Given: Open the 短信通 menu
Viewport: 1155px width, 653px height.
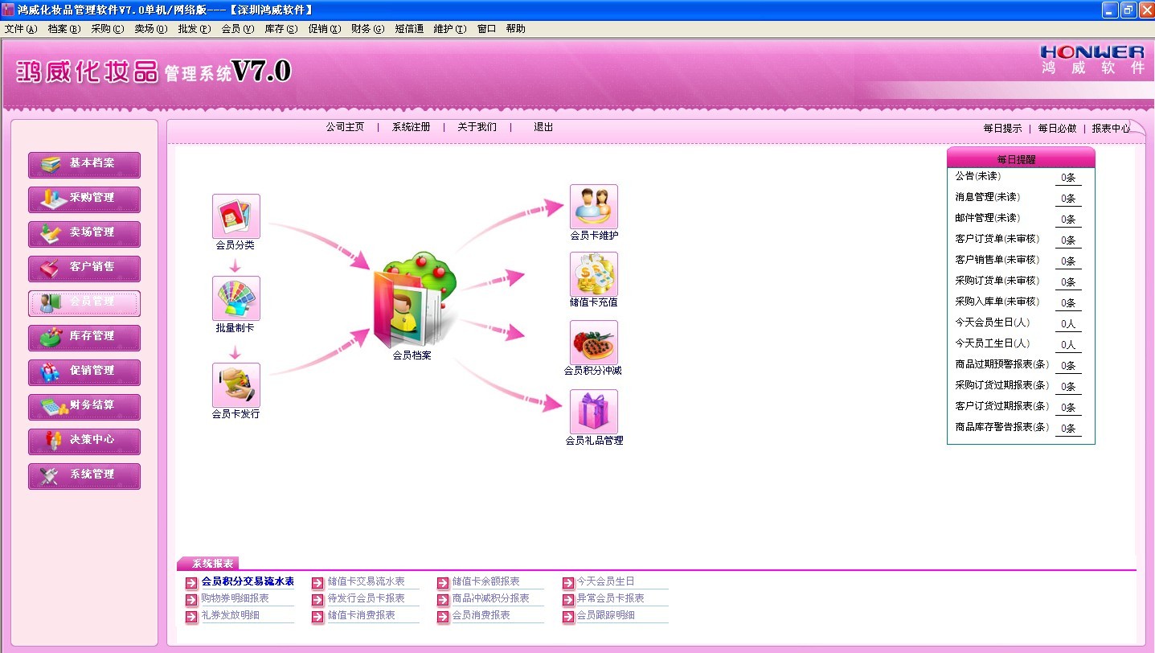Looking at the screenshot, I should coord(409,29).
